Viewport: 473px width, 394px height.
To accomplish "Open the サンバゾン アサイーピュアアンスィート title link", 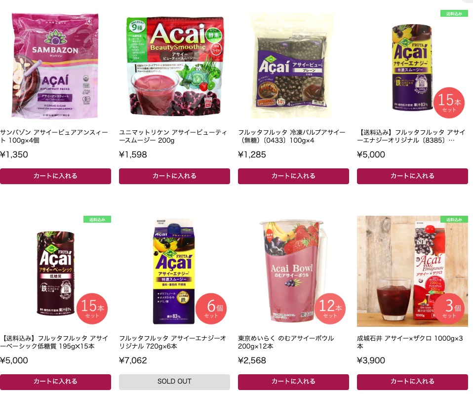I will [x=54, y=136].
